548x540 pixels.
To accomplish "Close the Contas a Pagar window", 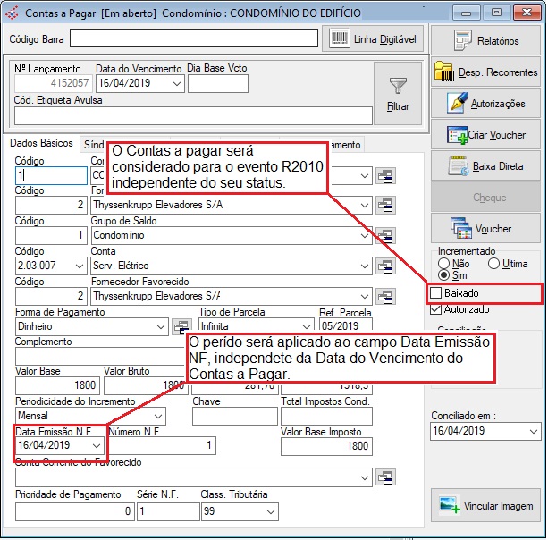I will point(527,13).
